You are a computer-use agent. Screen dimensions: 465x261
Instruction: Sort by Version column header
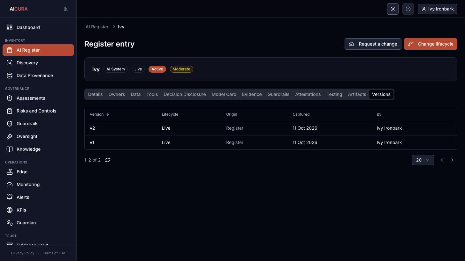99,114
